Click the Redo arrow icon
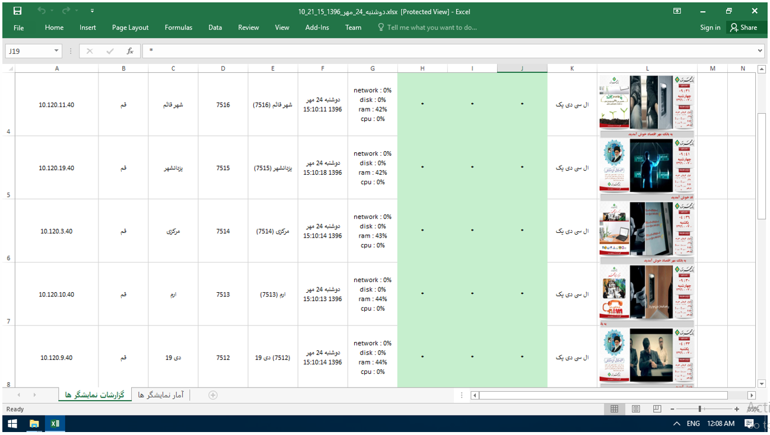770x435 pixels. pyautogui.click(x=66, y=11)
